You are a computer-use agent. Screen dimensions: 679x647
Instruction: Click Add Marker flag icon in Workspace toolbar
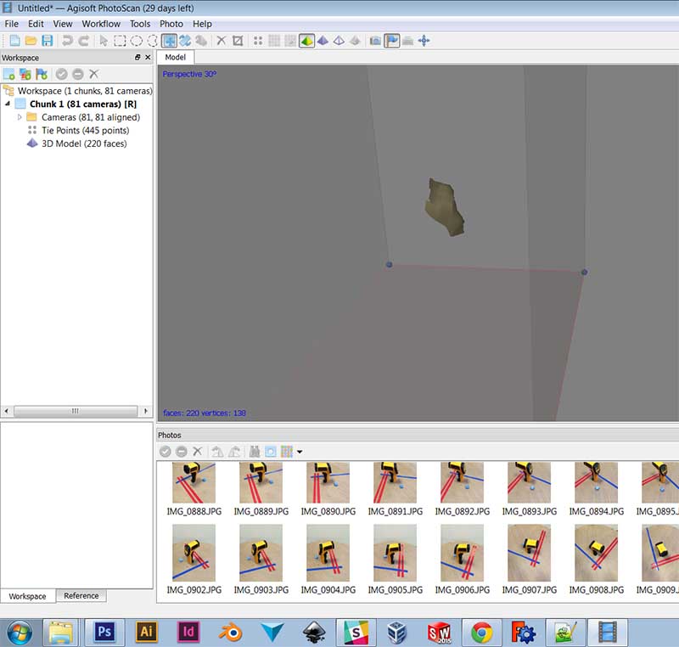tap(42, 74)
